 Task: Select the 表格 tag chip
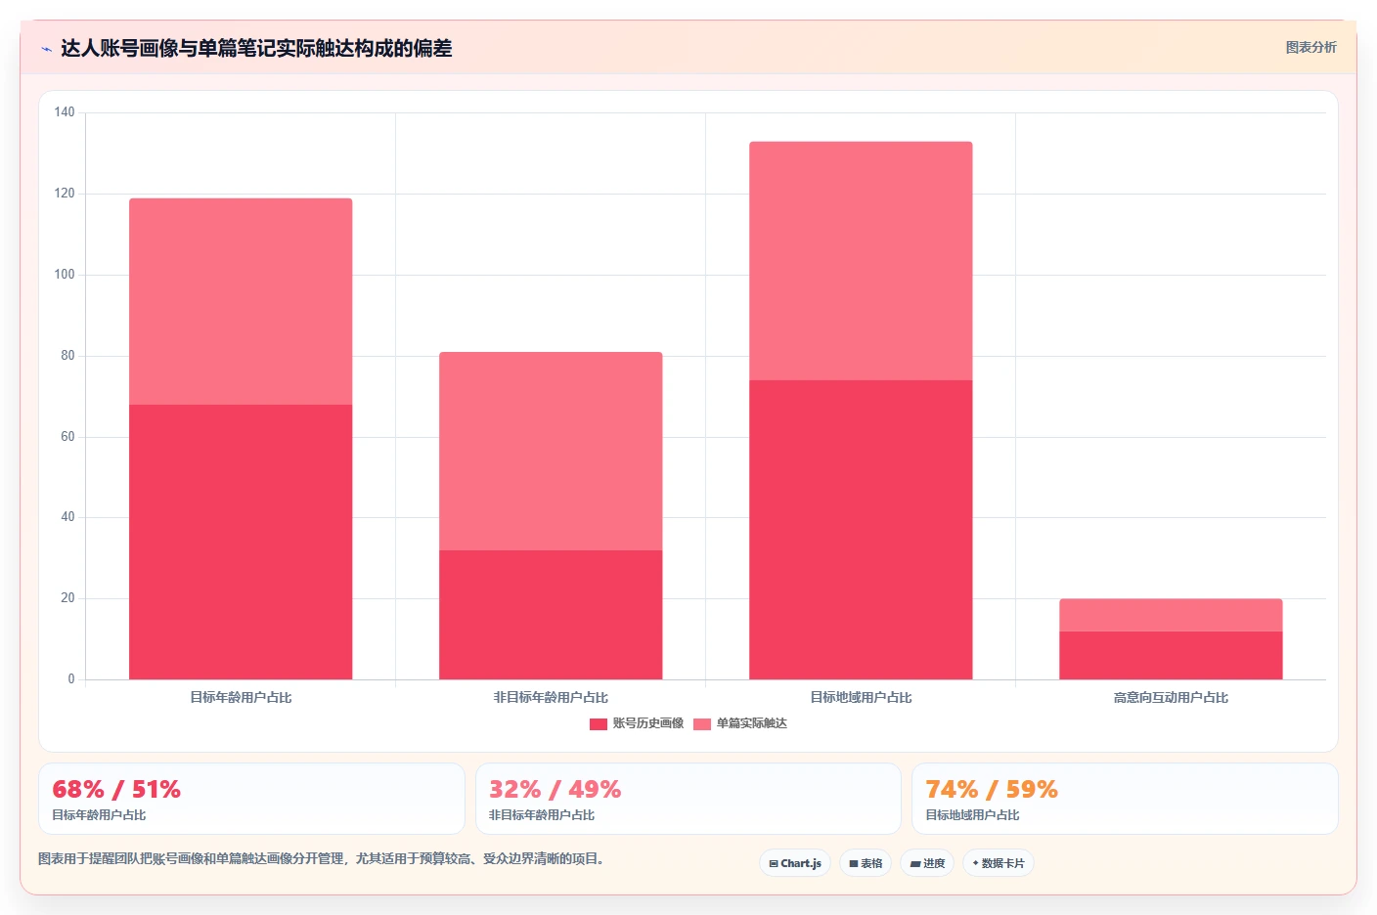coord(866,863)
